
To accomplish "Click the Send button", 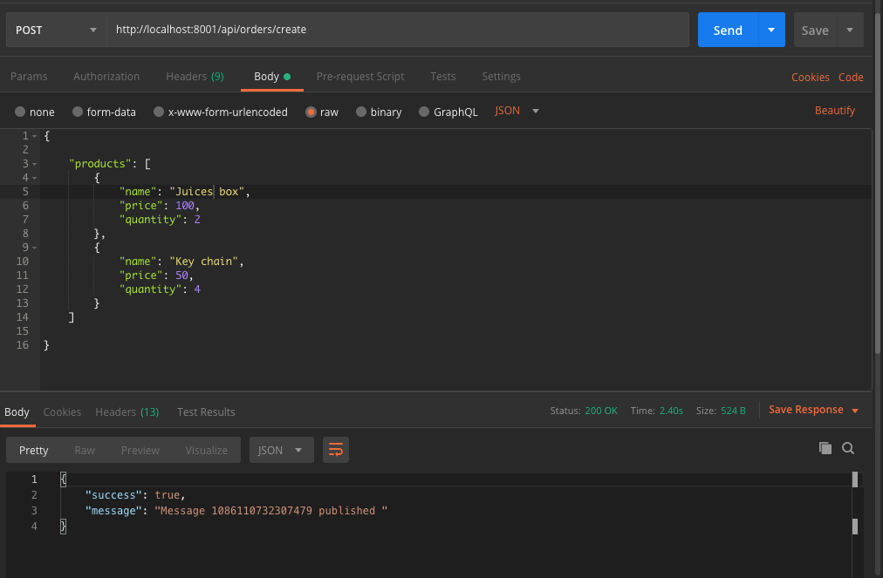I will click(727, 29).
